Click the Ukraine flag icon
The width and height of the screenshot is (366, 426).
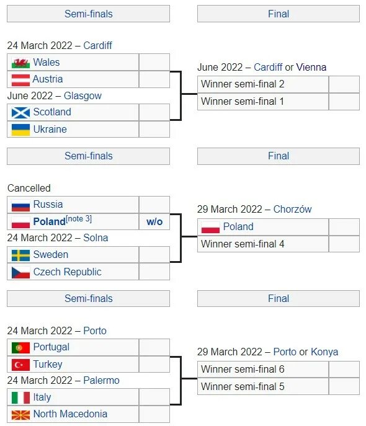20,130
